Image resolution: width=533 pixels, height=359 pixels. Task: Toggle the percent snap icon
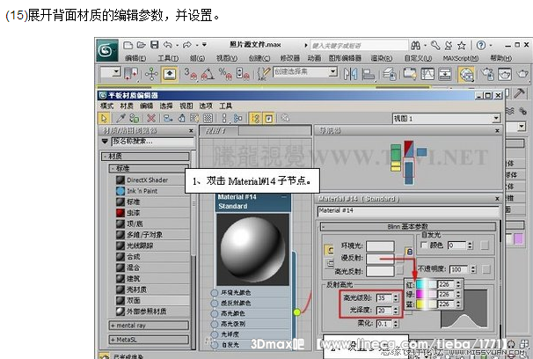[x=225, y=74]
